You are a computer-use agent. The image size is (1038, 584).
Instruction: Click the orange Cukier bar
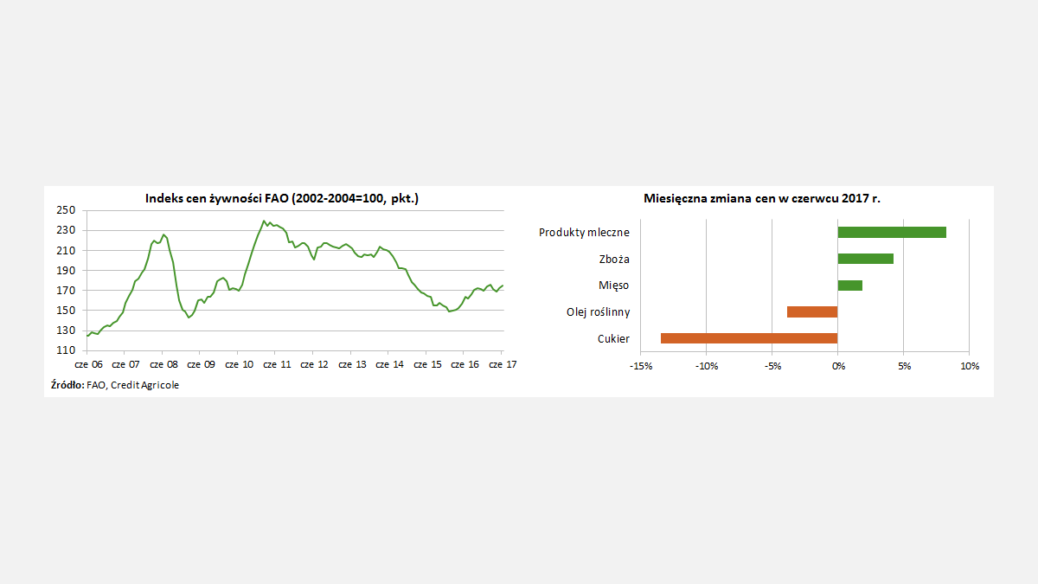pyautogui.click(x=749, y=338)
